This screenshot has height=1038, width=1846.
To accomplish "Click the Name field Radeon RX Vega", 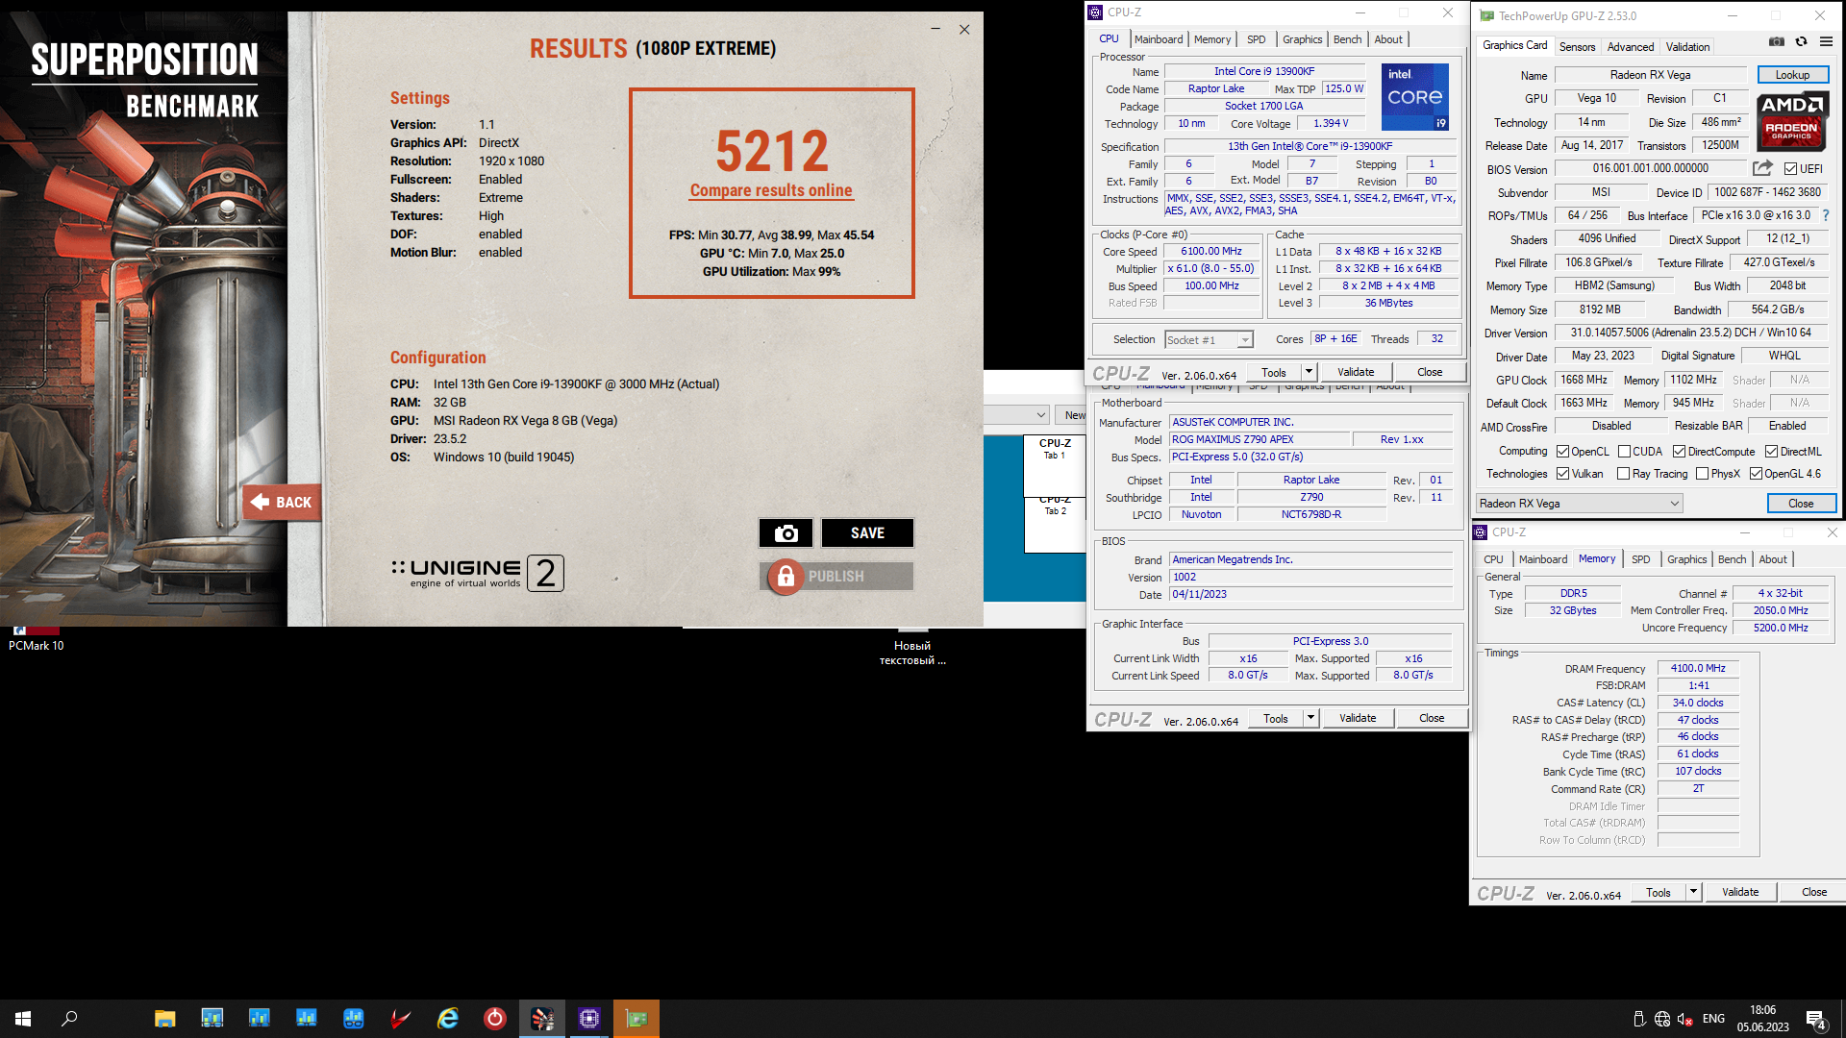I will coord(1650,75).
